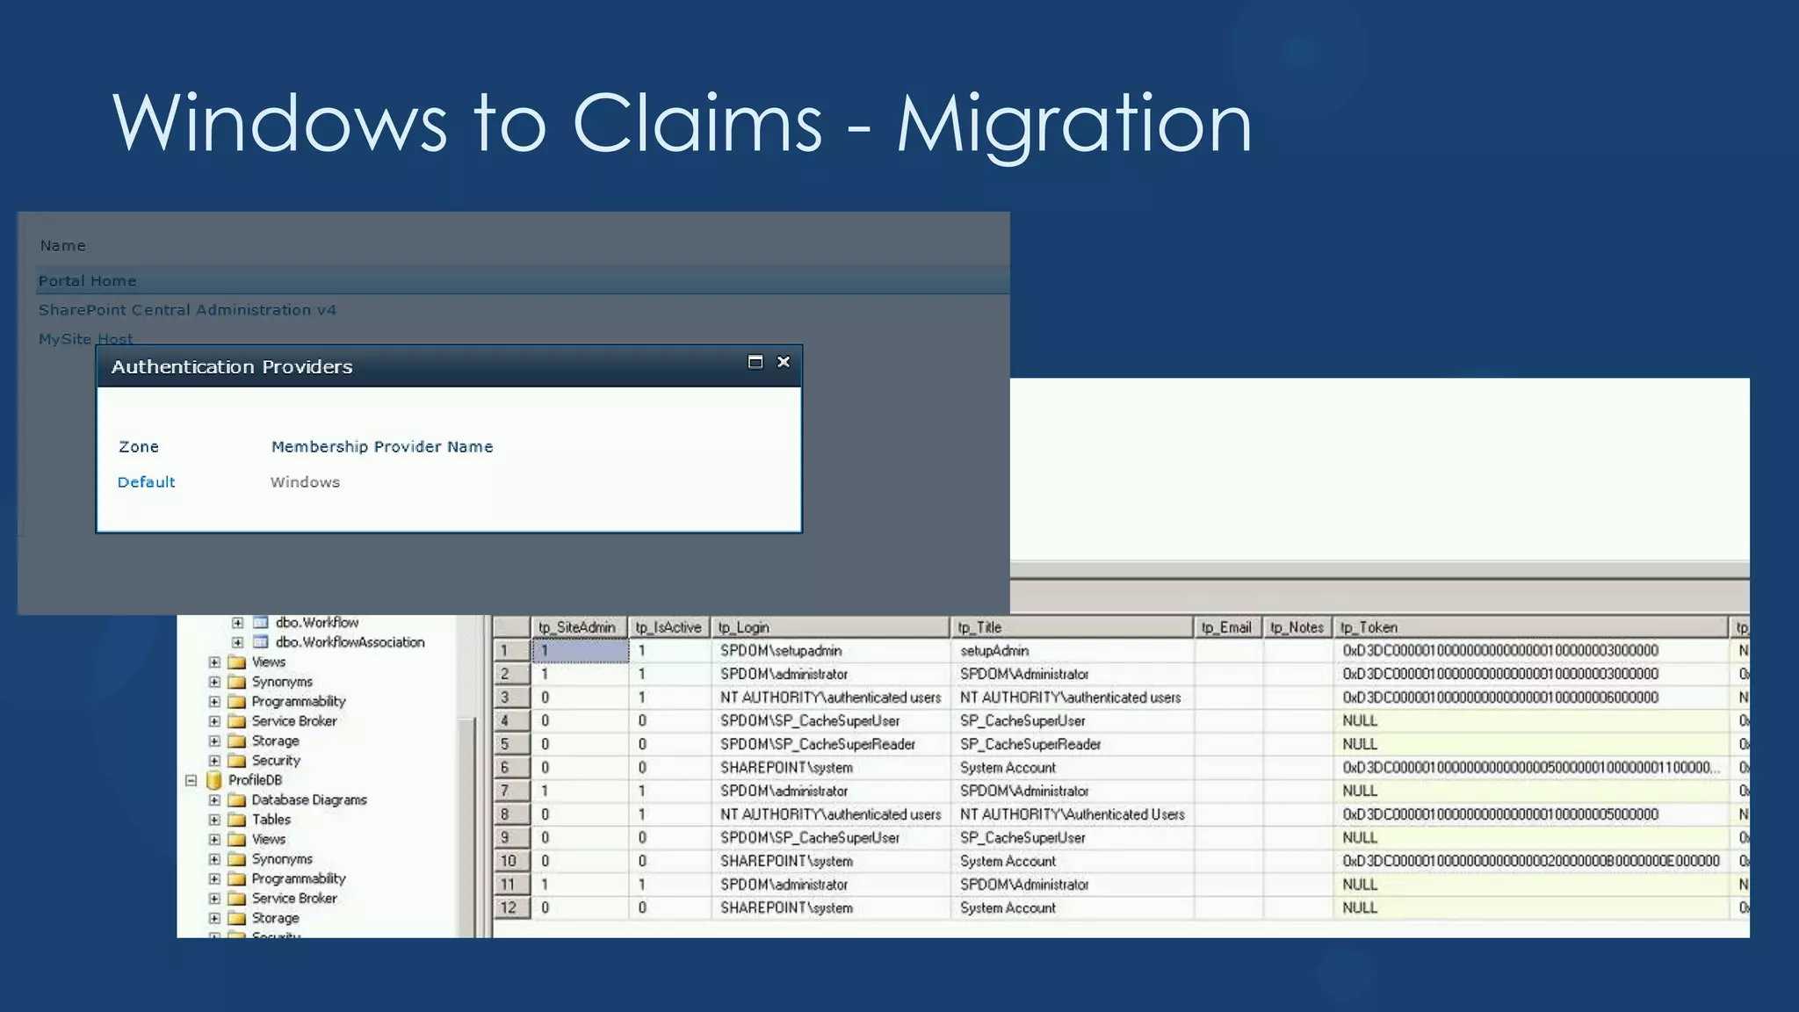Viewport: 1799px width, 1012px height.
Task: Click the tp_Token value in row 2
Action: point(1530,674)
